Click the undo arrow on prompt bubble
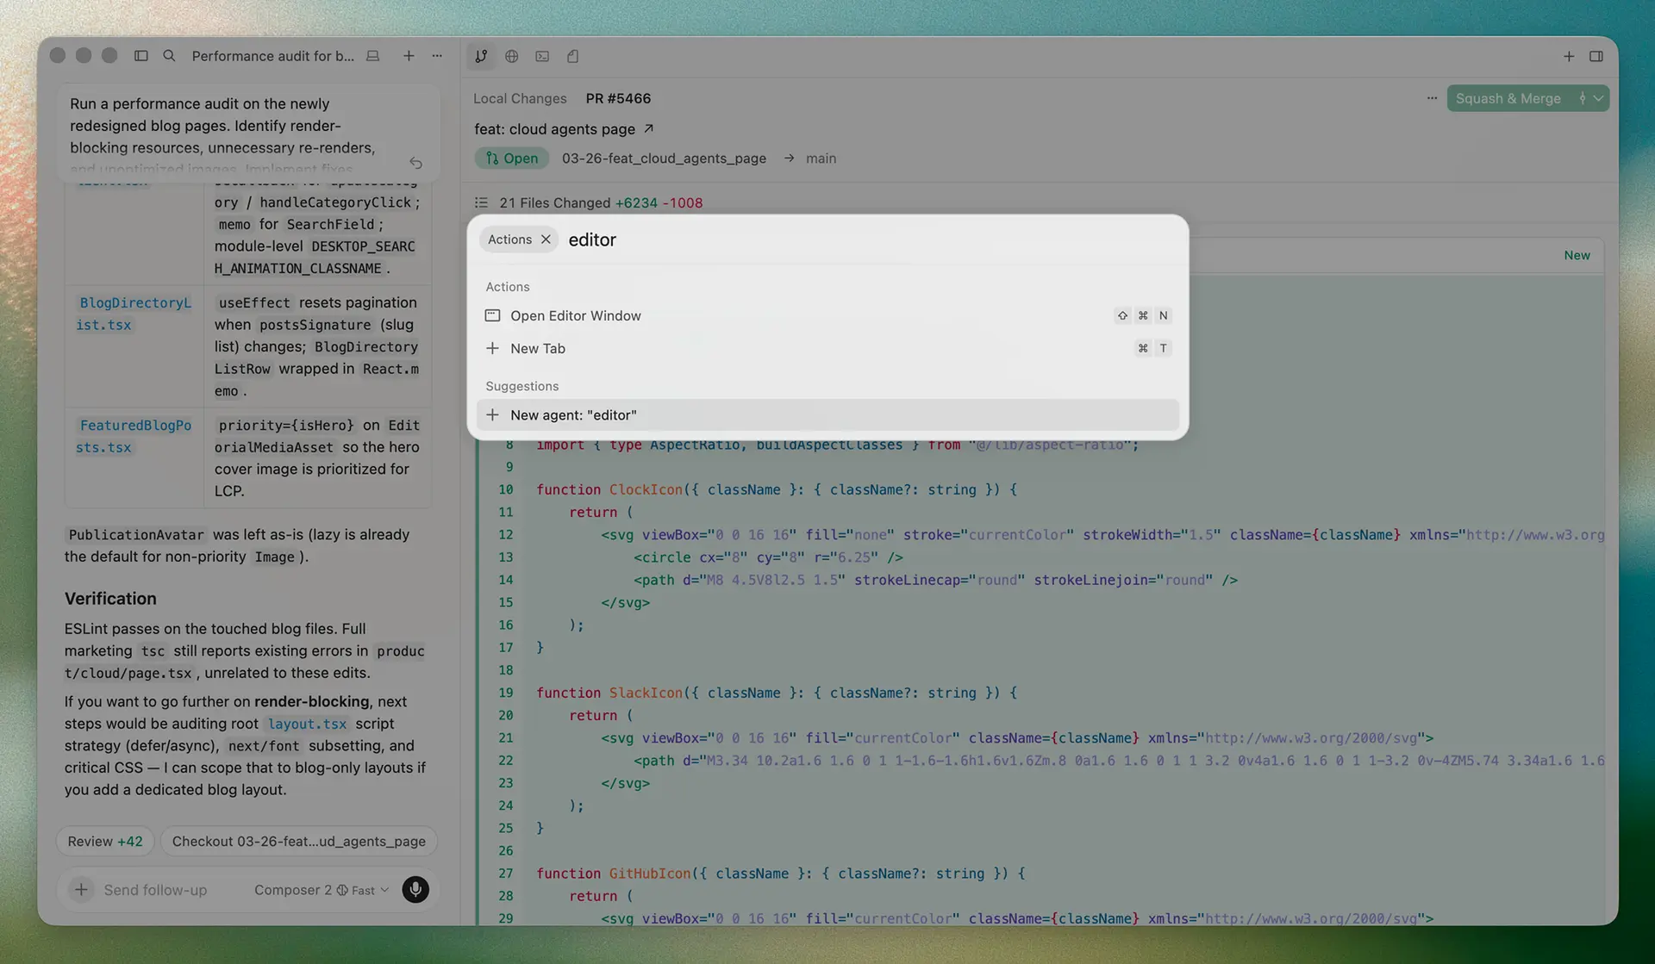The width and height of the screenshot is (1655, 964). coord(415,163)
